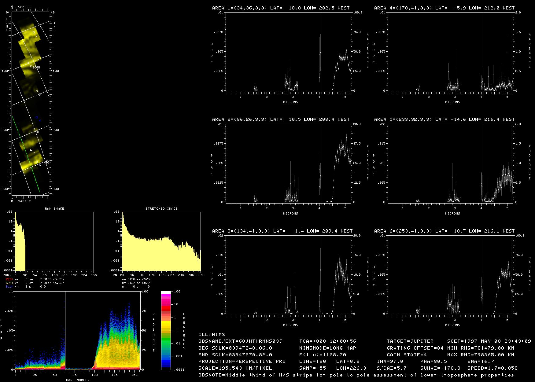Click the RAW IMAGE histogram

coord(54,241)
